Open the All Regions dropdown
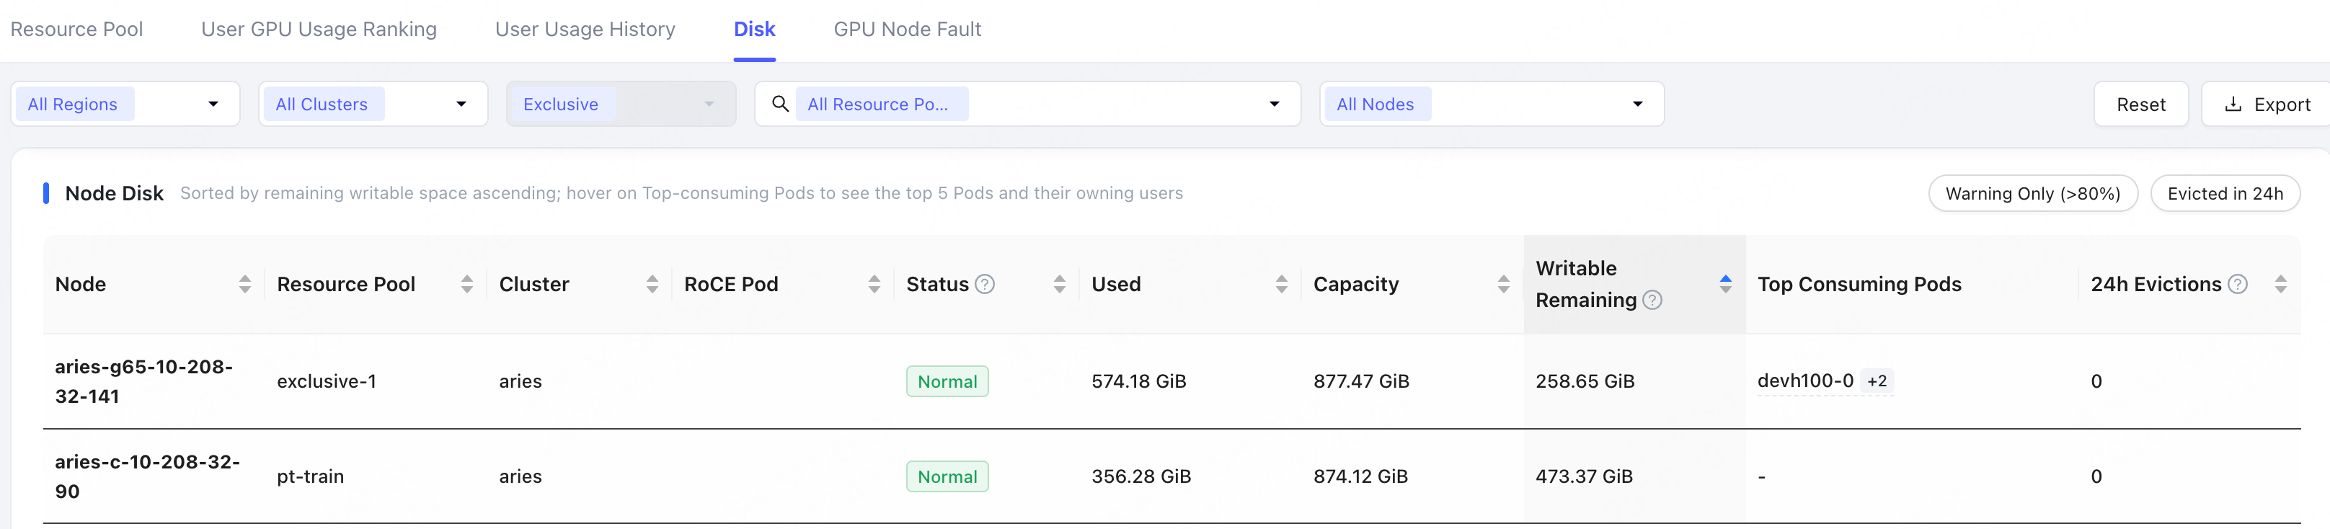 [125, 104]
